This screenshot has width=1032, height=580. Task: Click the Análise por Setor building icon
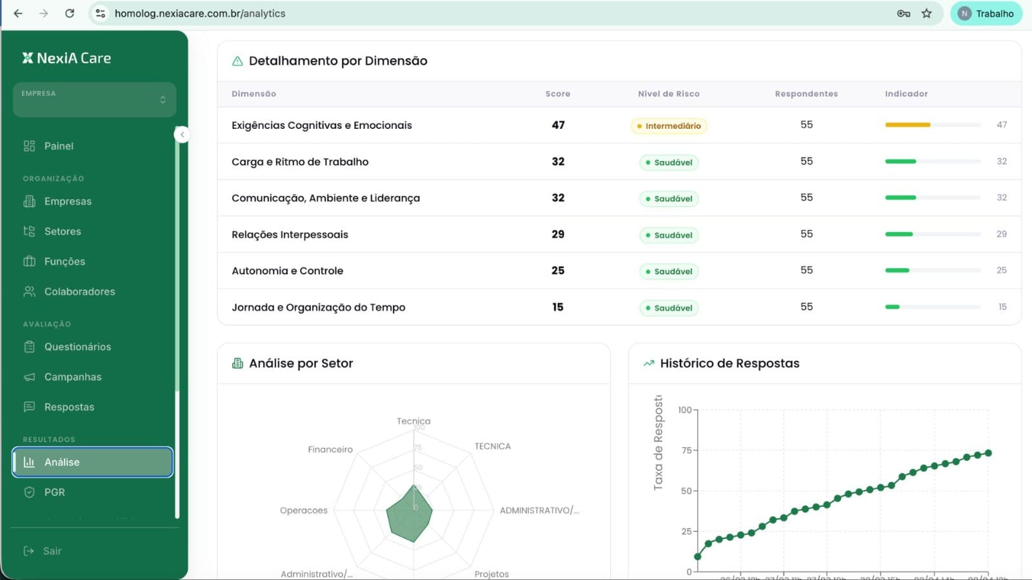(237, 363)
